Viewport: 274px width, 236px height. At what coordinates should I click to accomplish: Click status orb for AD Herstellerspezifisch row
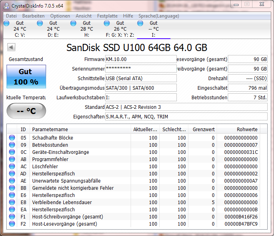pos(12,173)
